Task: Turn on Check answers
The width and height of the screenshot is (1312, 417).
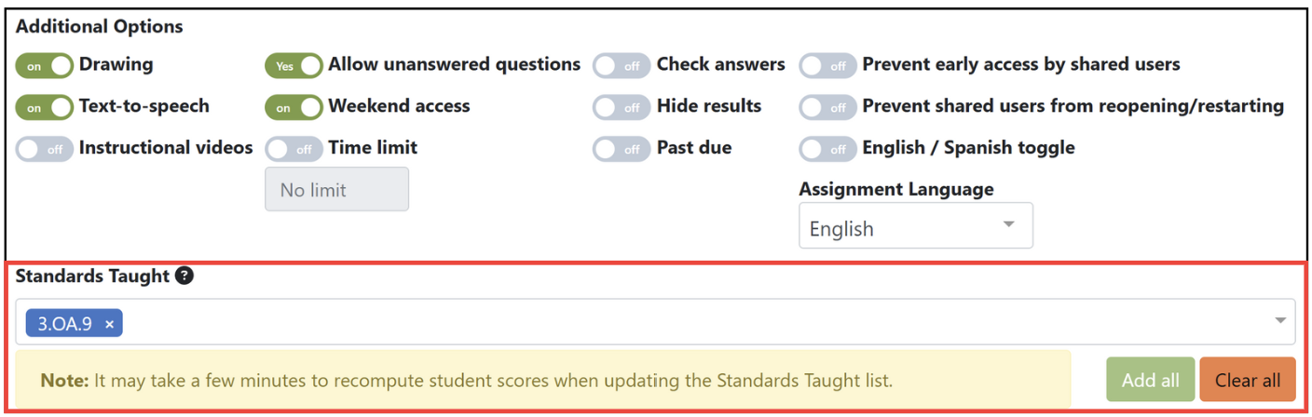Action: (x=622, y=66)
